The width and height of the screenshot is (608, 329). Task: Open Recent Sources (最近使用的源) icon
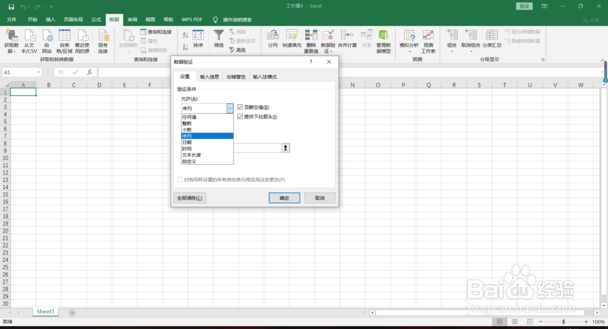pos(83,36)
